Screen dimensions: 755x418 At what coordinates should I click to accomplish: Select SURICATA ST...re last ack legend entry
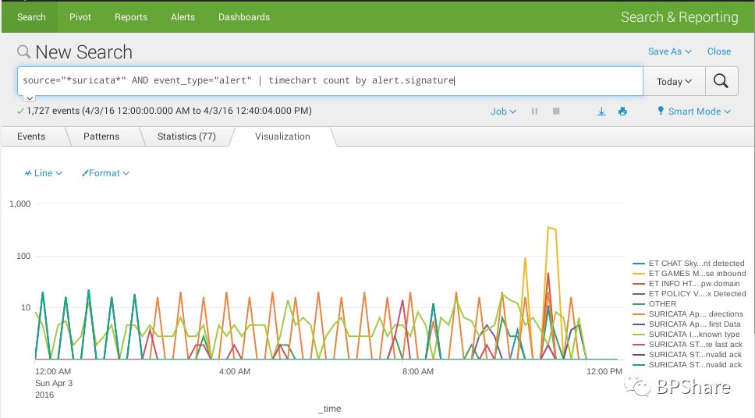pos(688,345)
